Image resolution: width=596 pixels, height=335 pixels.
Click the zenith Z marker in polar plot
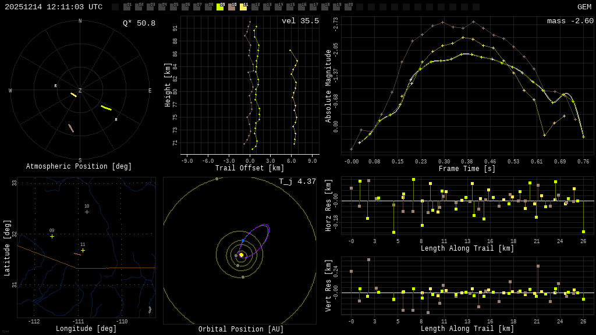pos(80,91)
